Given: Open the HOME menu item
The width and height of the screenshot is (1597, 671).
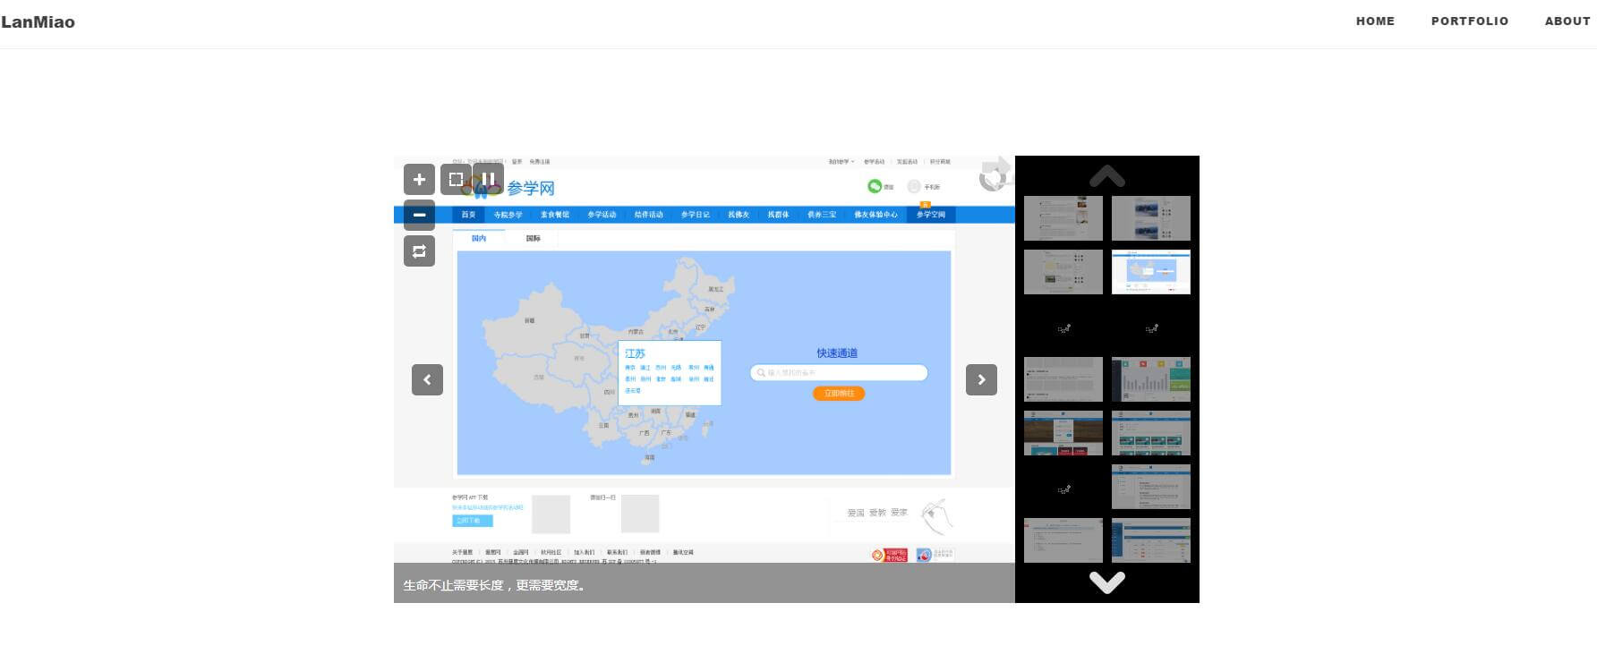Looking at the screenshot, I should tap(1375, 21).
